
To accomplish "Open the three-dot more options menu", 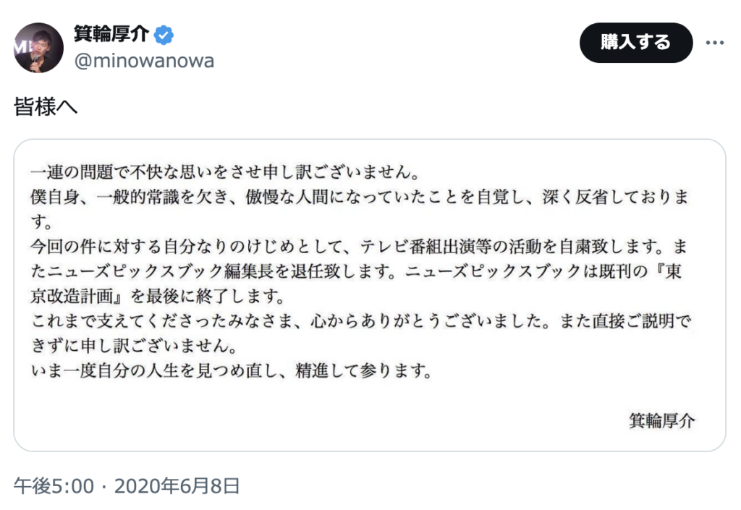I will [714, 43].
